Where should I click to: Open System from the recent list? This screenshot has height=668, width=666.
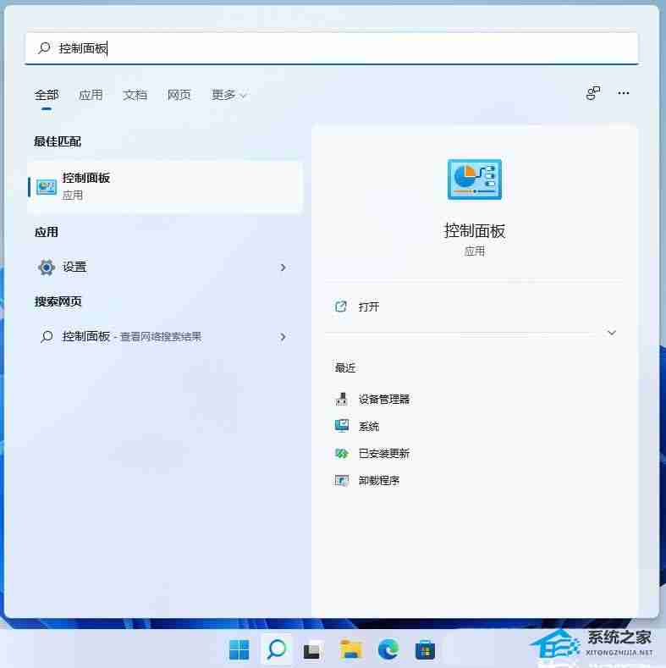tap(368, 426)
